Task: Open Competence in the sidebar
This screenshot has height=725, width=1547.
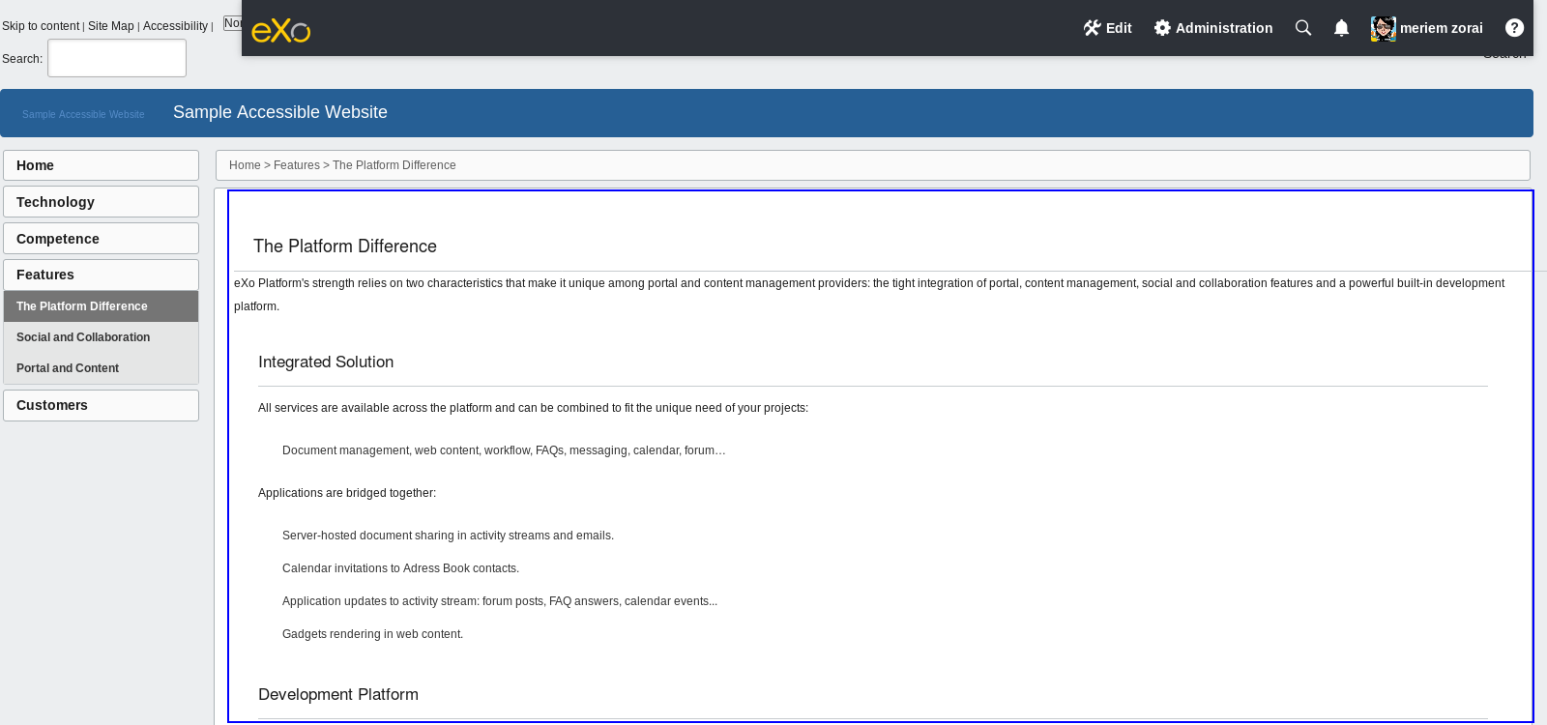Action: coord(101,239)
